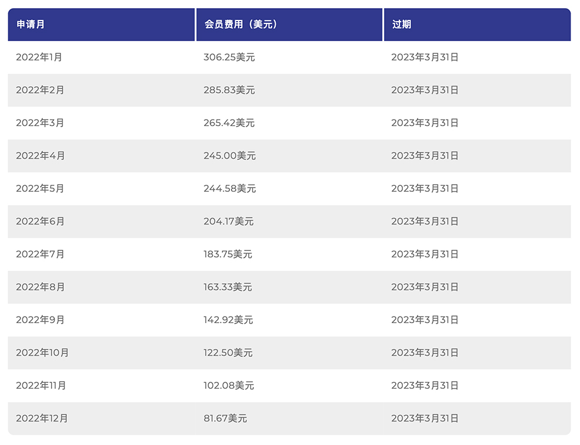580x445 pixels.
Task: Select the 2022年8月 cell
Action: tap(40, 287)
